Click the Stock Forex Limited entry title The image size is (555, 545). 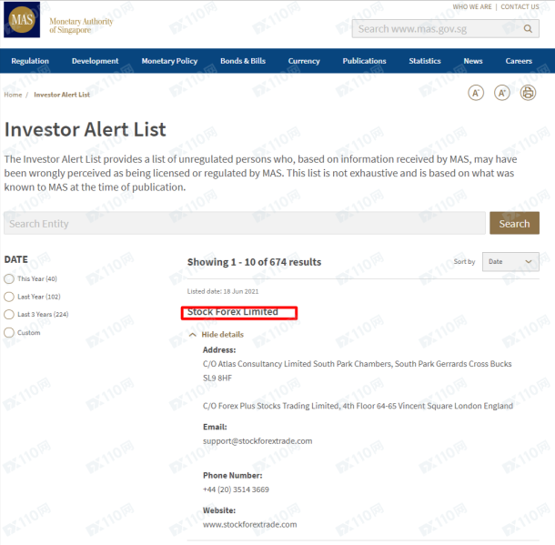pyautogui.click(x=233, y=312)
